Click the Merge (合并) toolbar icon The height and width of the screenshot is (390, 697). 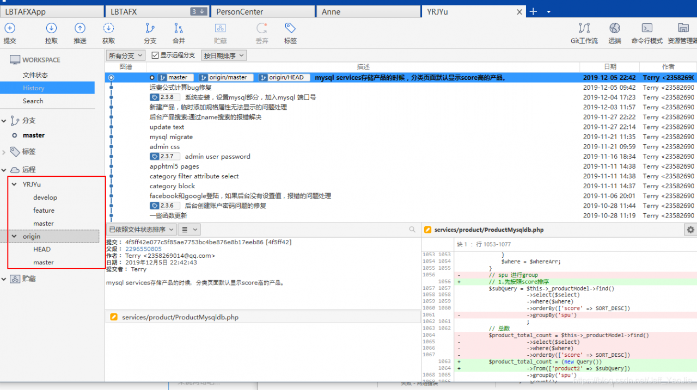(x=179, y=28)
